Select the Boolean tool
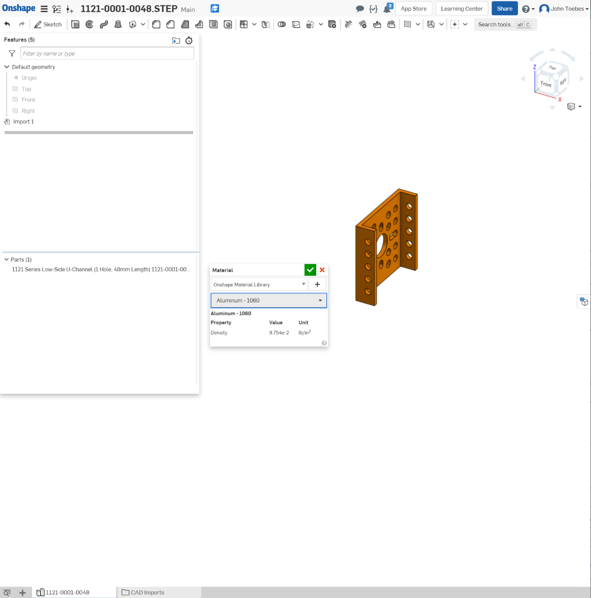Viewport: 591px width, 598px height. 281,24
